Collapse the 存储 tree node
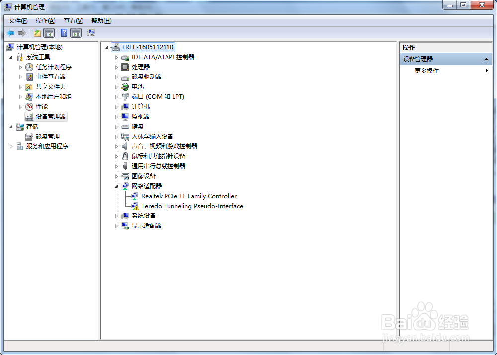The image size is (497, 355). (11, 127)
